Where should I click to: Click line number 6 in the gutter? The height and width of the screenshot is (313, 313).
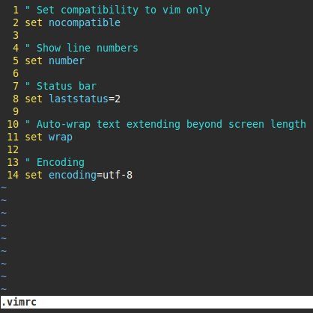[16, 73]
